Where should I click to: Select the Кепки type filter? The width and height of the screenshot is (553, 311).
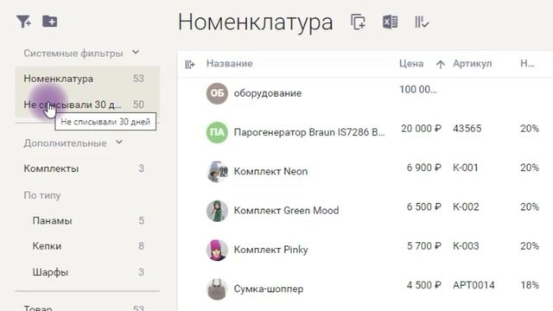click(87, 245)
